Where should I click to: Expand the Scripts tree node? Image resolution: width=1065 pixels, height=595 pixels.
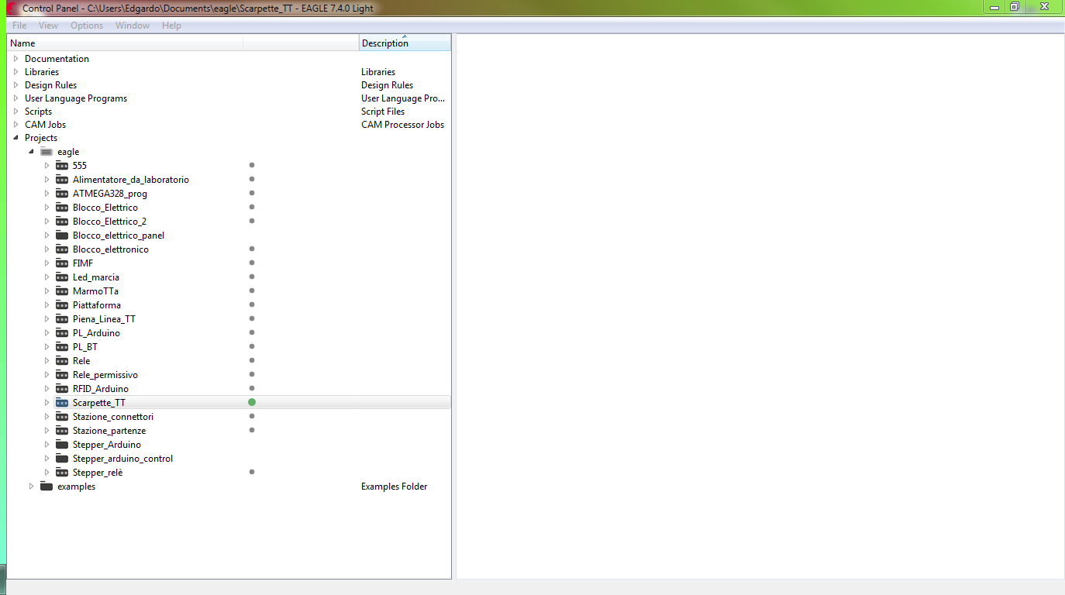[16, 112]
